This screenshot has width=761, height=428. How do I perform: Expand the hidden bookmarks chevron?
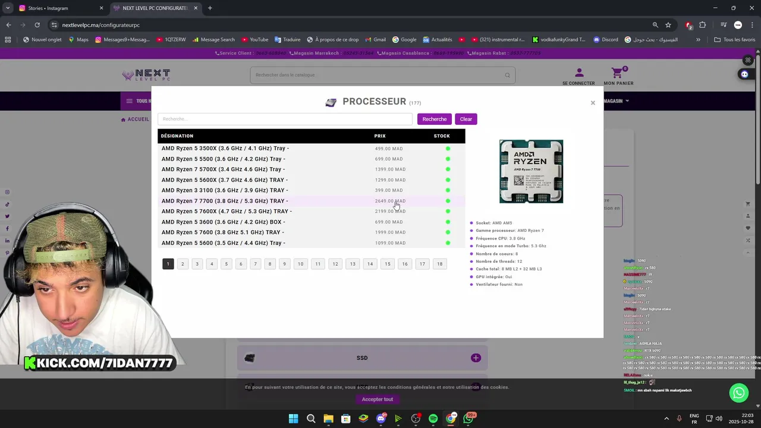[x=698, y=40]
